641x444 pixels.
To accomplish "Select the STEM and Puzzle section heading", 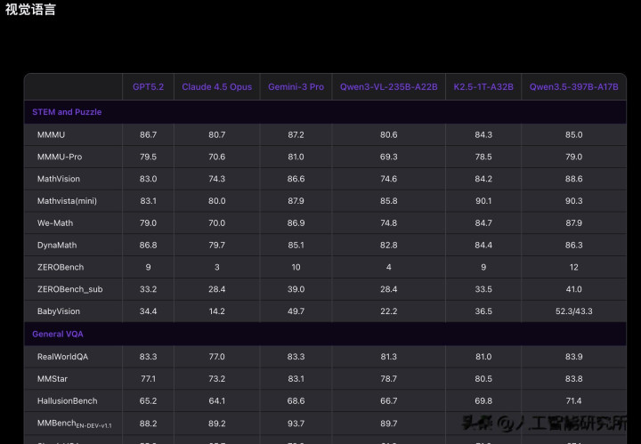I will click(67, 112).
